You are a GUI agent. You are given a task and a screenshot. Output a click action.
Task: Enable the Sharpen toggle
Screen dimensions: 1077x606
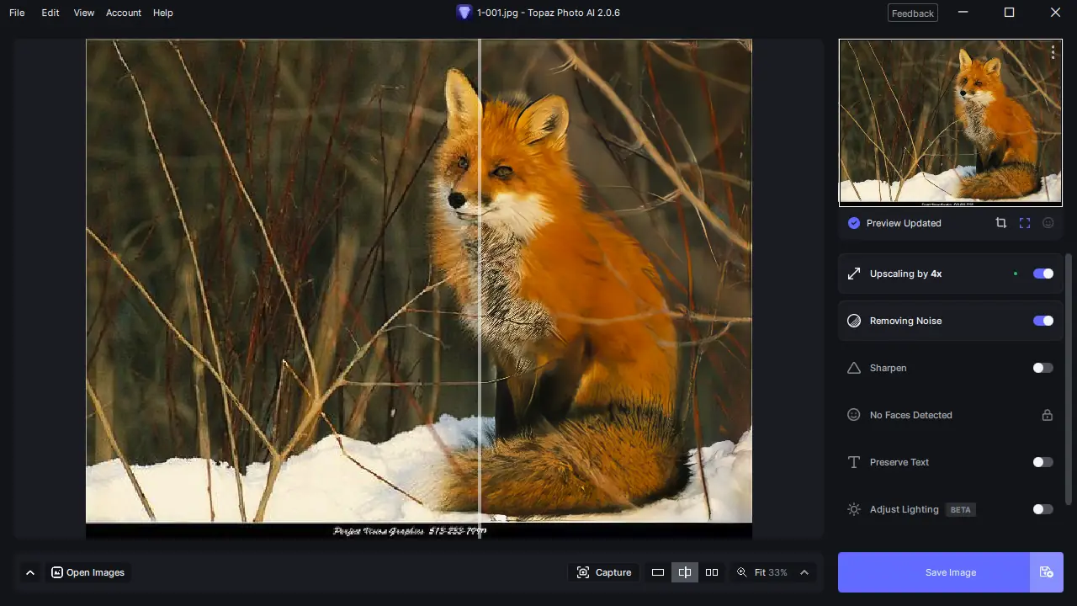(x=1043, y=368)
